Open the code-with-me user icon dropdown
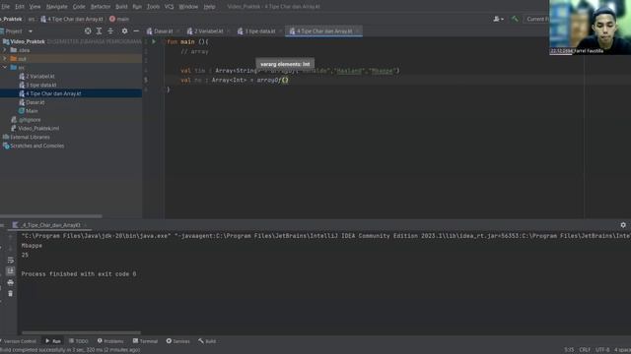The width and height of the screenshot is (631, 354). [498, 19]
